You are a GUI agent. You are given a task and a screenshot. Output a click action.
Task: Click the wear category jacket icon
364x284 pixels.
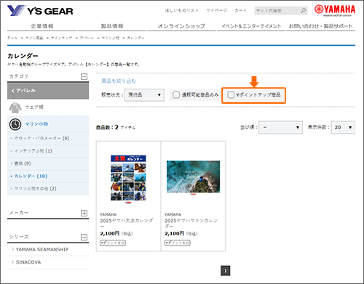15,107
